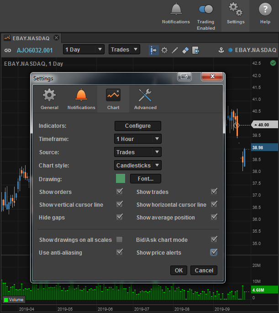Click the Configure indicators button

pos(138,126)
